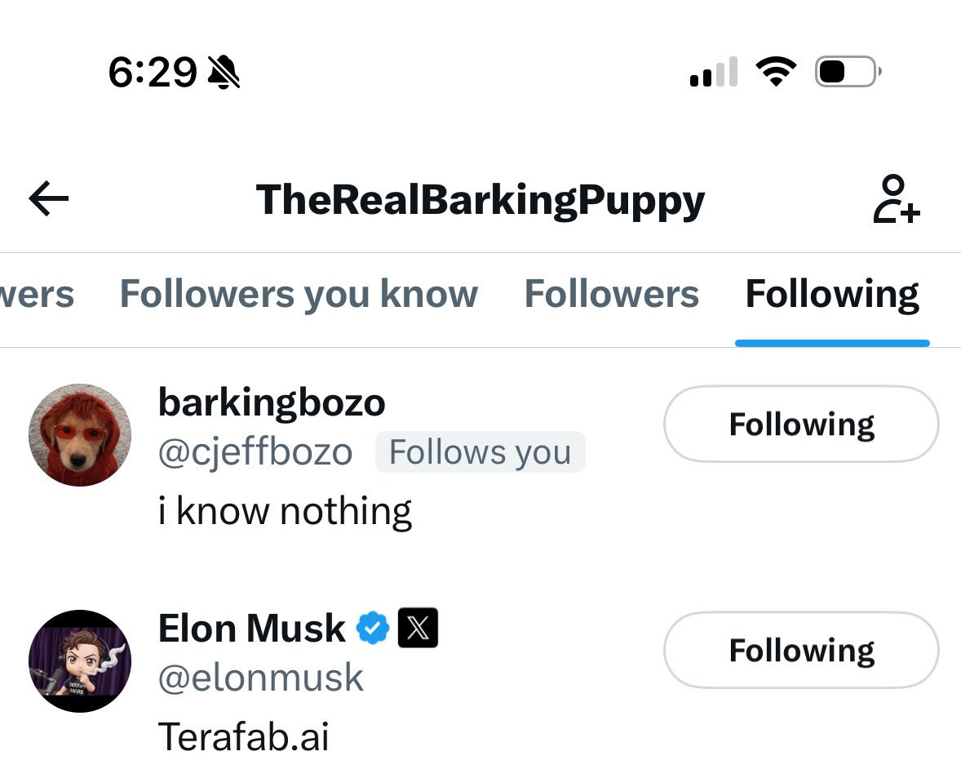Click Elon Musk's blue verified checkmark
The width and height of the screenshot is (961, 778).
(373, 629)
